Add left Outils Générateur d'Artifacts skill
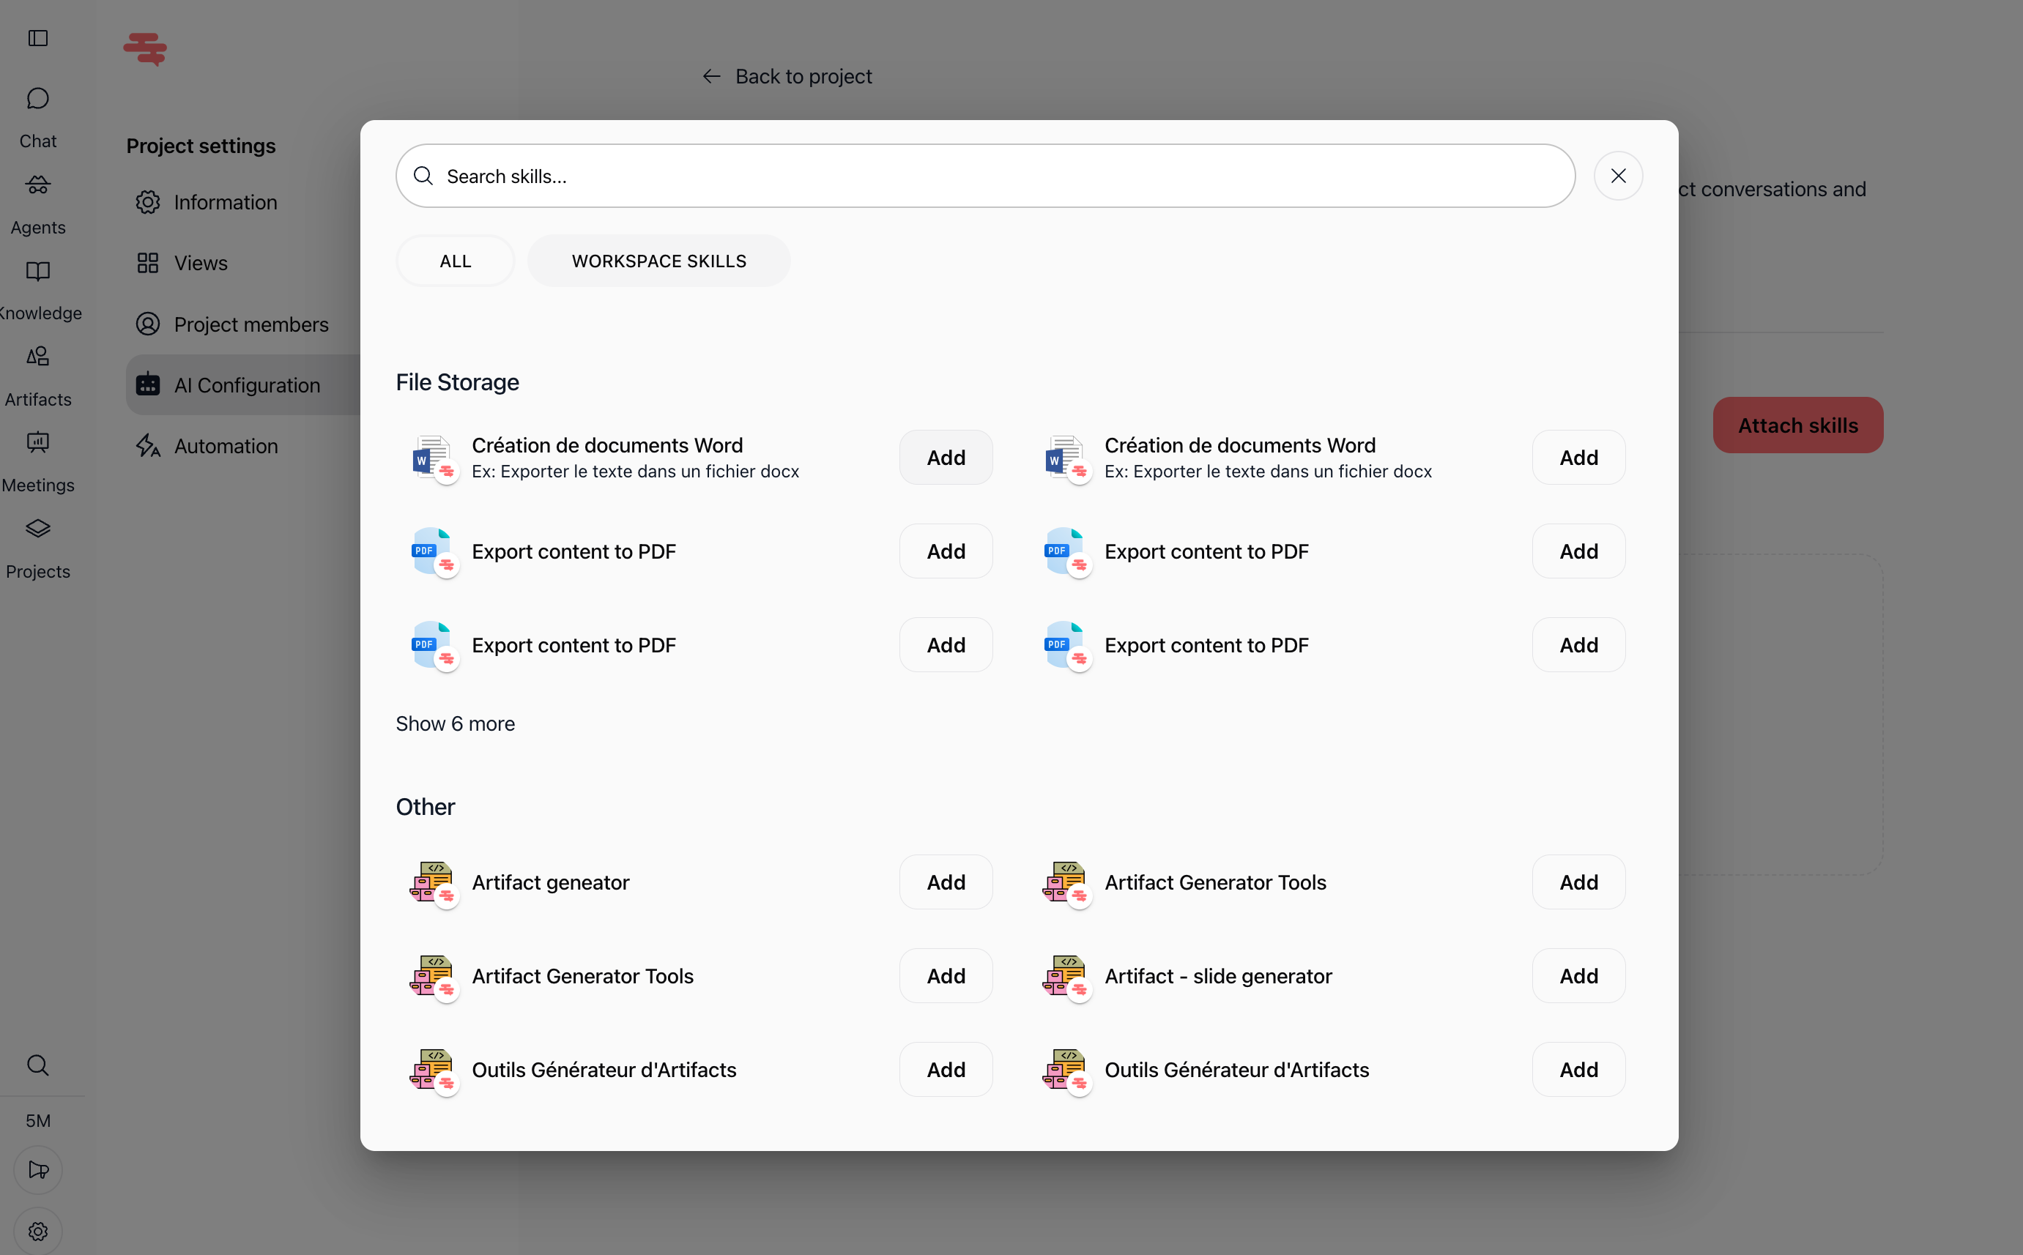Image resolution: width=2023 pixels, height=1255 pixels. [946, 1070]
